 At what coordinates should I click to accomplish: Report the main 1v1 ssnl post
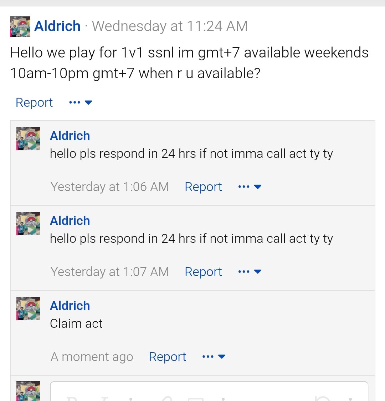coord(34,102)
